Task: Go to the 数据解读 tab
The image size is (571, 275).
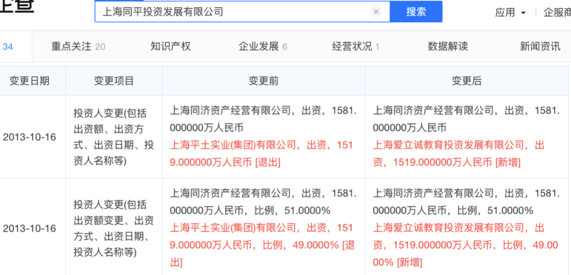Action: [448, 46]
